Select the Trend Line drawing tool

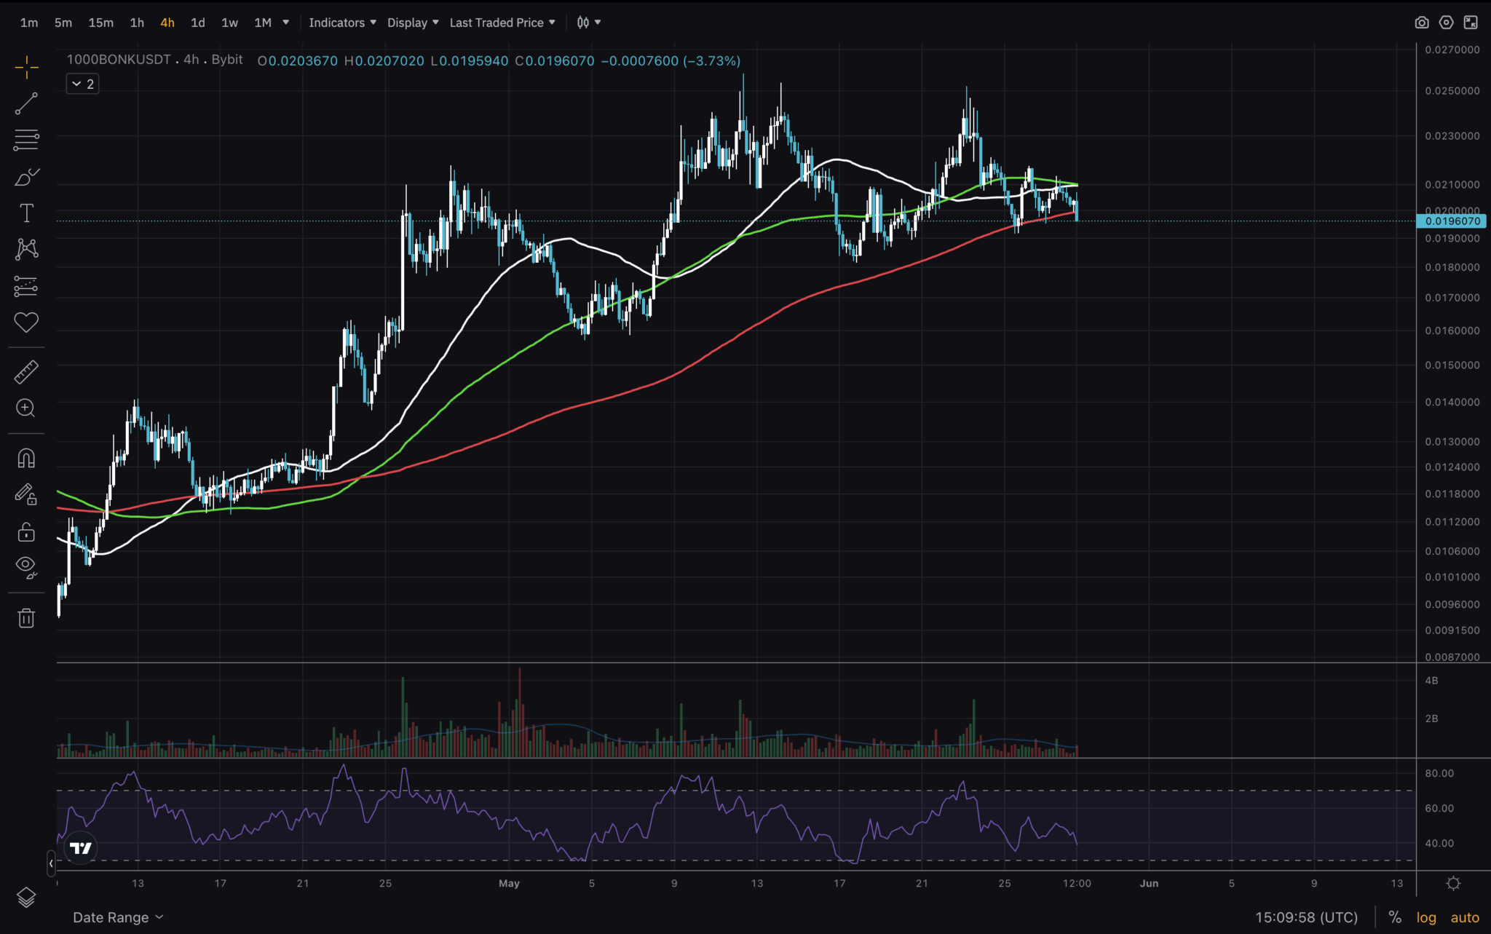click(x=27, y=103)
